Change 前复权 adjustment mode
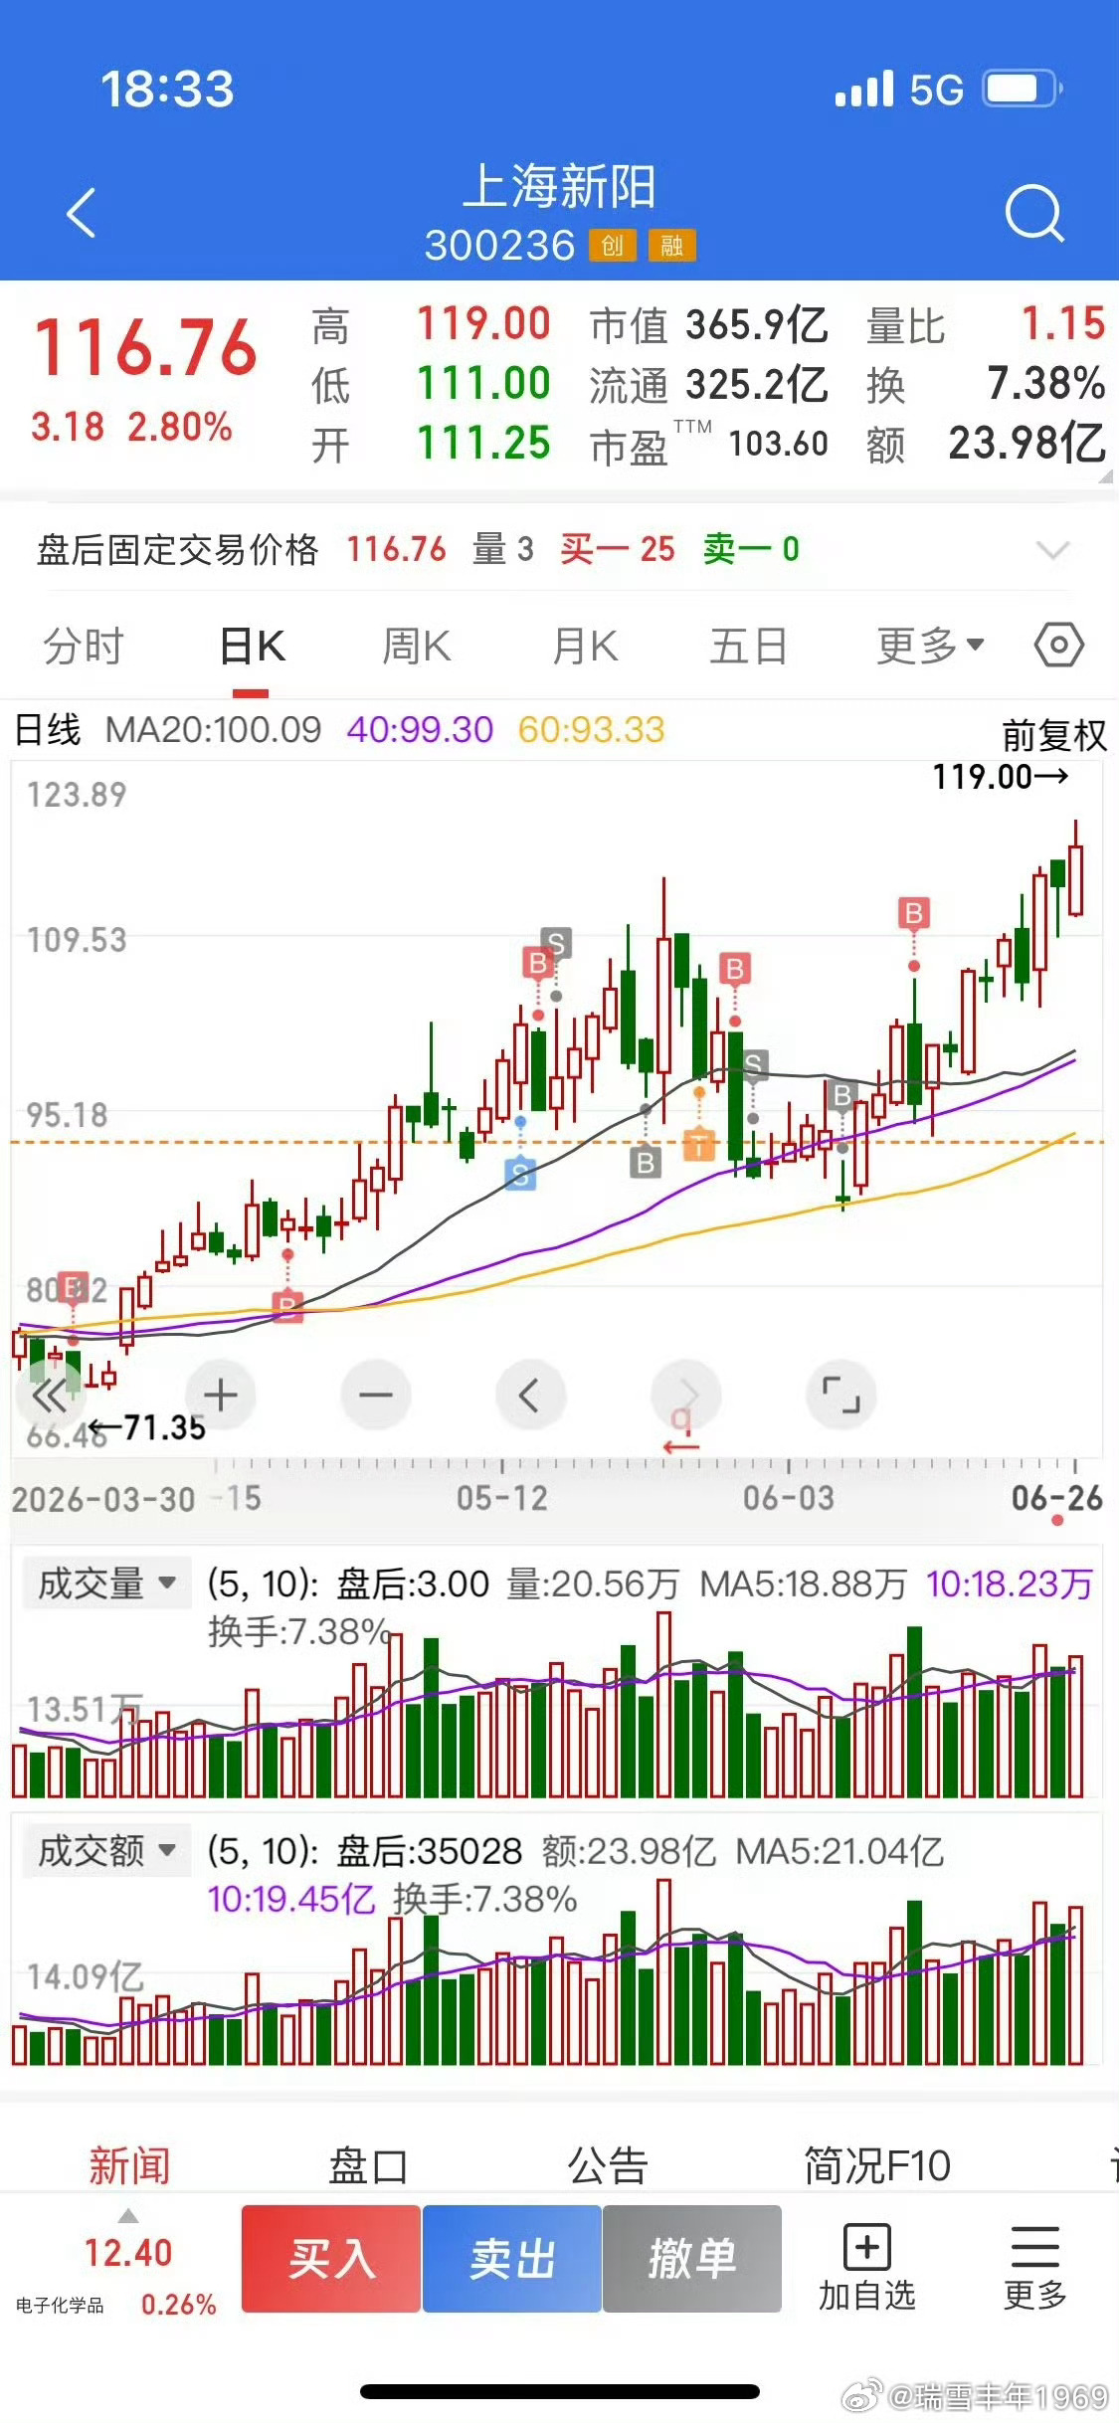1119x2423 pixels. (x=1053, y=735)
